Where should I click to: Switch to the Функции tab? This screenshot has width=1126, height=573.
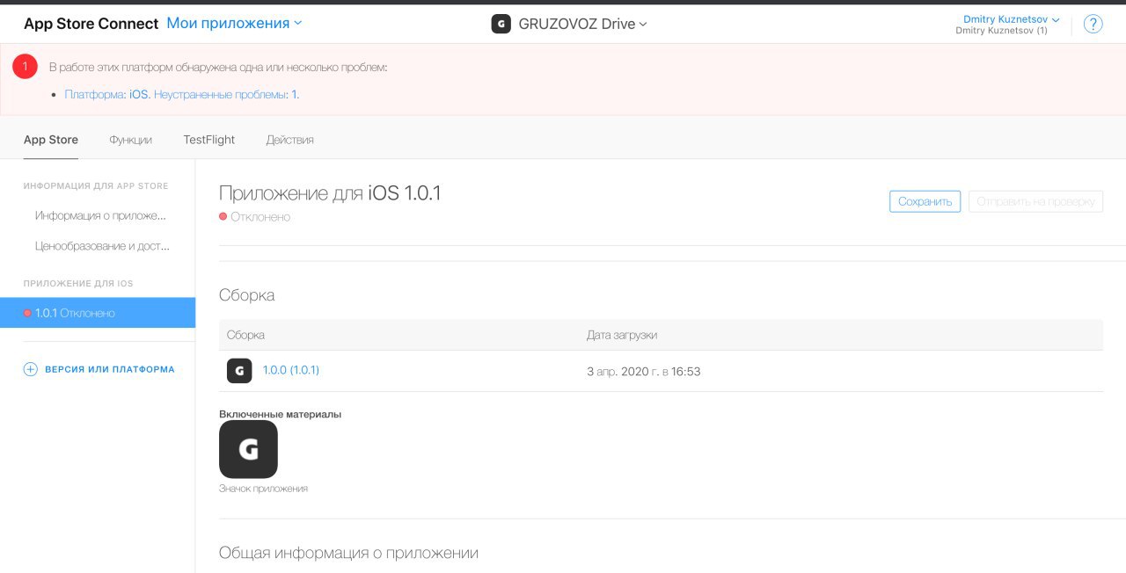click(130, 140)
